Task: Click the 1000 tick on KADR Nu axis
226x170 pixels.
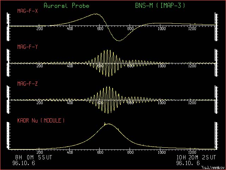Action: click(x=162, y=152)
